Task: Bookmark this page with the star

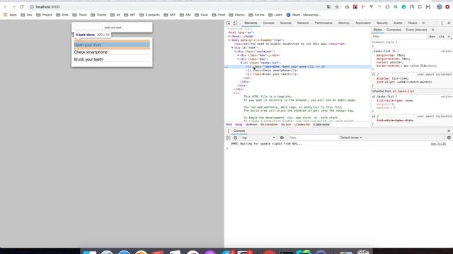Action: [337, 7]
